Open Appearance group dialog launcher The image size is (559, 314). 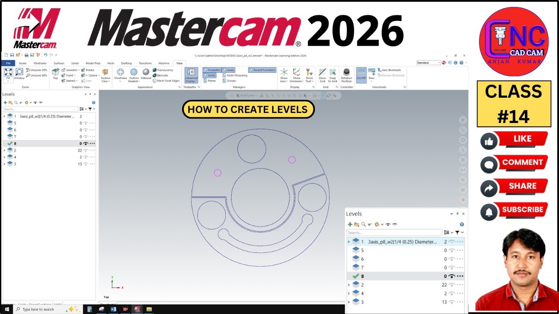[x=179, y=87]
